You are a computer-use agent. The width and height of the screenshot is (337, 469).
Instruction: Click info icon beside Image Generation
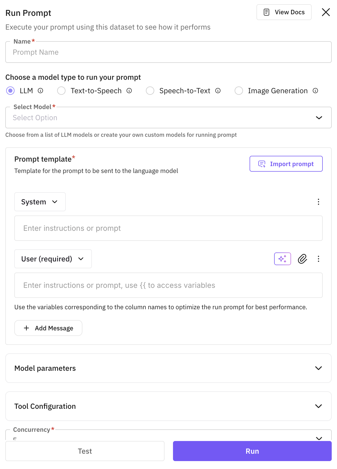[x=315, y=91]
